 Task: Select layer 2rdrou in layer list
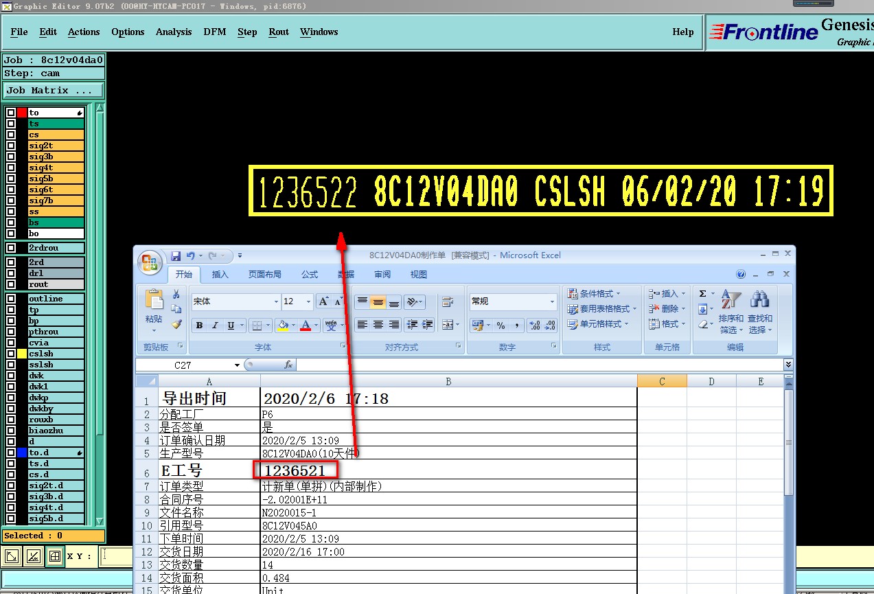click(56, 248)
